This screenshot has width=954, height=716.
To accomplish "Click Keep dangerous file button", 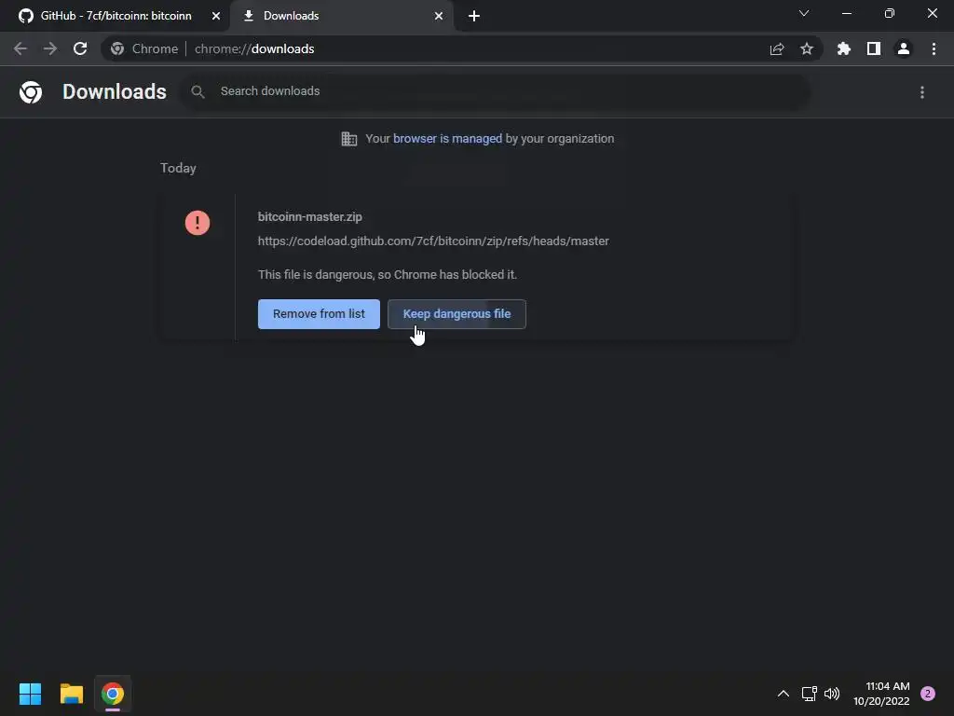I will (x=457, y=314).
